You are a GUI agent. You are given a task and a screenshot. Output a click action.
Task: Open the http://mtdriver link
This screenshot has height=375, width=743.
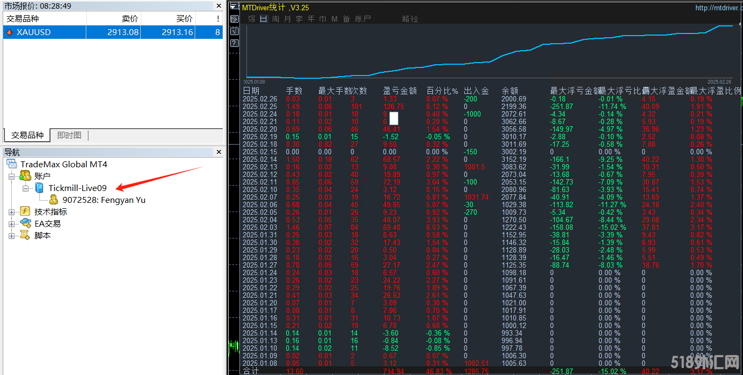(719, 8)
